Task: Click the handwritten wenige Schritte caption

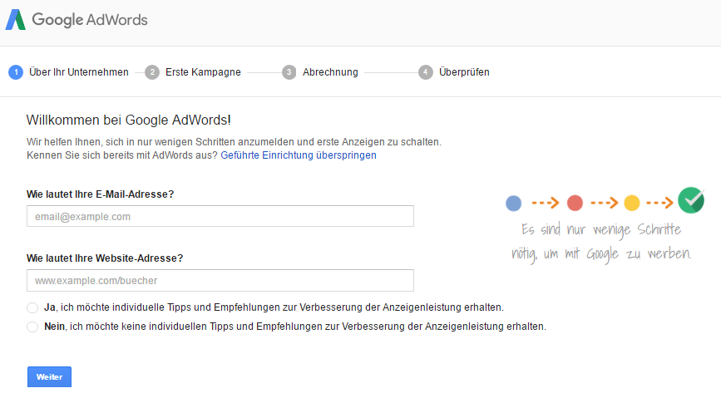Action: pos(601,242)
